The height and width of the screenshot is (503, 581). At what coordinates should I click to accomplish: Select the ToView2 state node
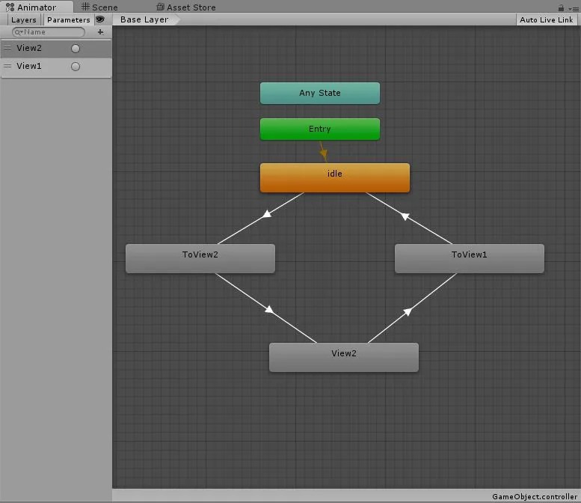[200, 258]
